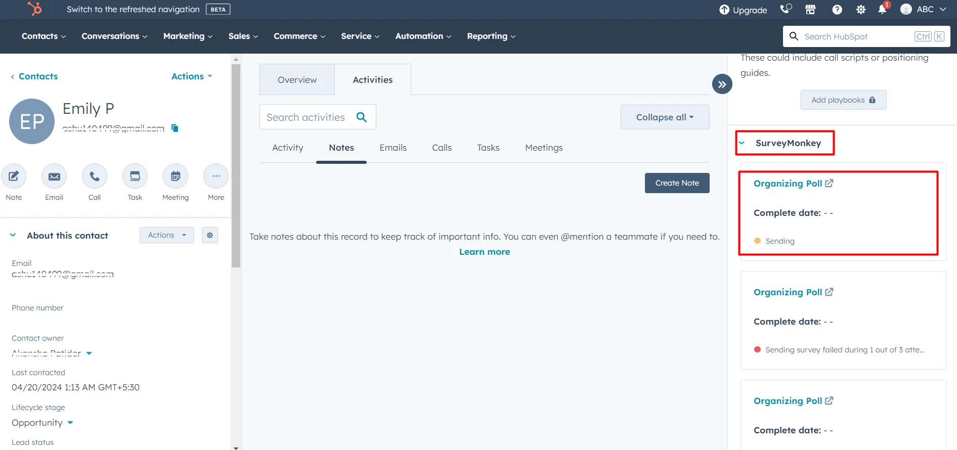The height and width of the screenshot is (450, 957).
Task: Open the Actions dropdown in About this contact
Action: pyautogui.click(x=167, y=235)
